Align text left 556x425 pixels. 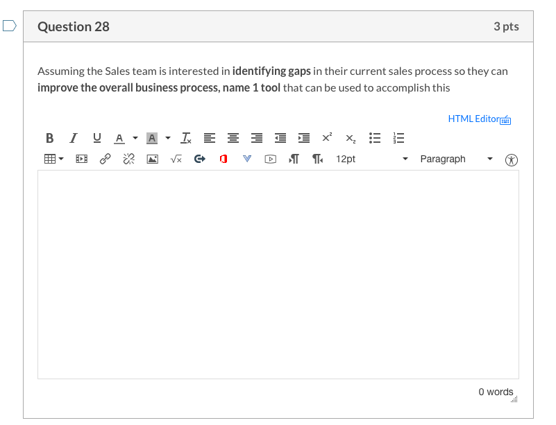210,138
